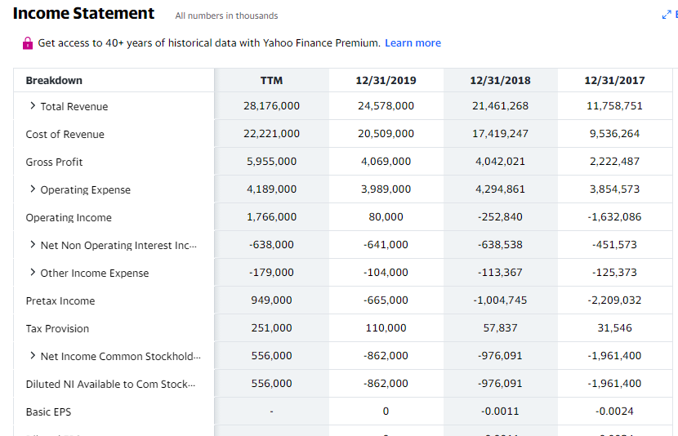Viewport: 678px width, 436px height.
Task: Click the 2019 Basic EPS value 0
Action: coord(386,411)
